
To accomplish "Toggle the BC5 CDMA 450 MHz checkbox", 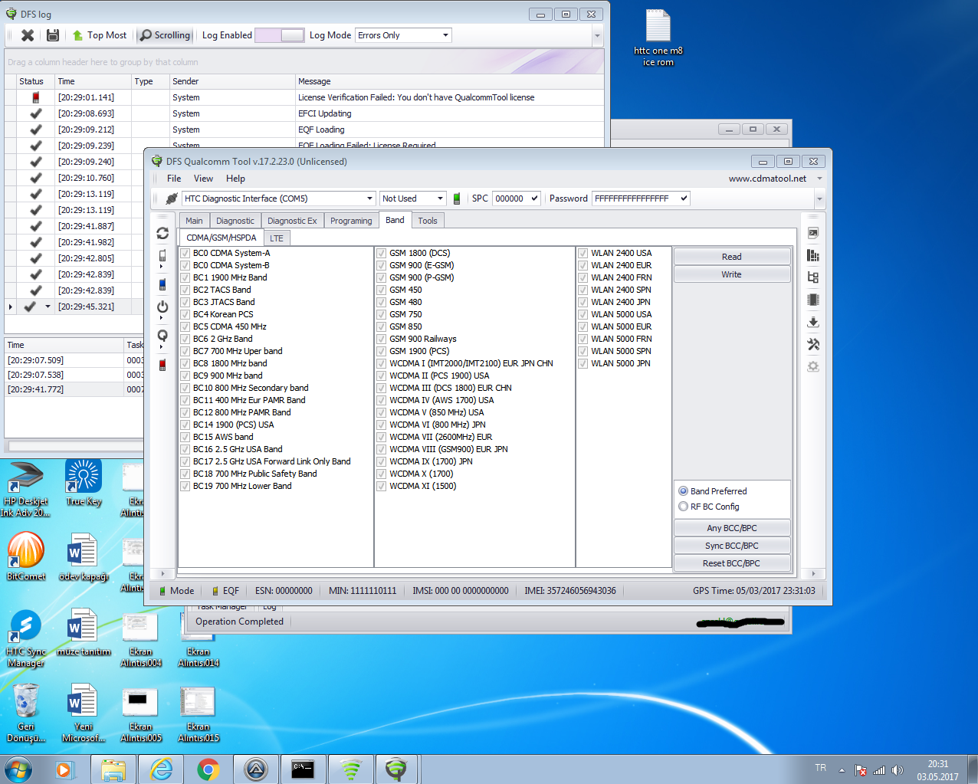I will pyautogui.click(x=185, y=326).
